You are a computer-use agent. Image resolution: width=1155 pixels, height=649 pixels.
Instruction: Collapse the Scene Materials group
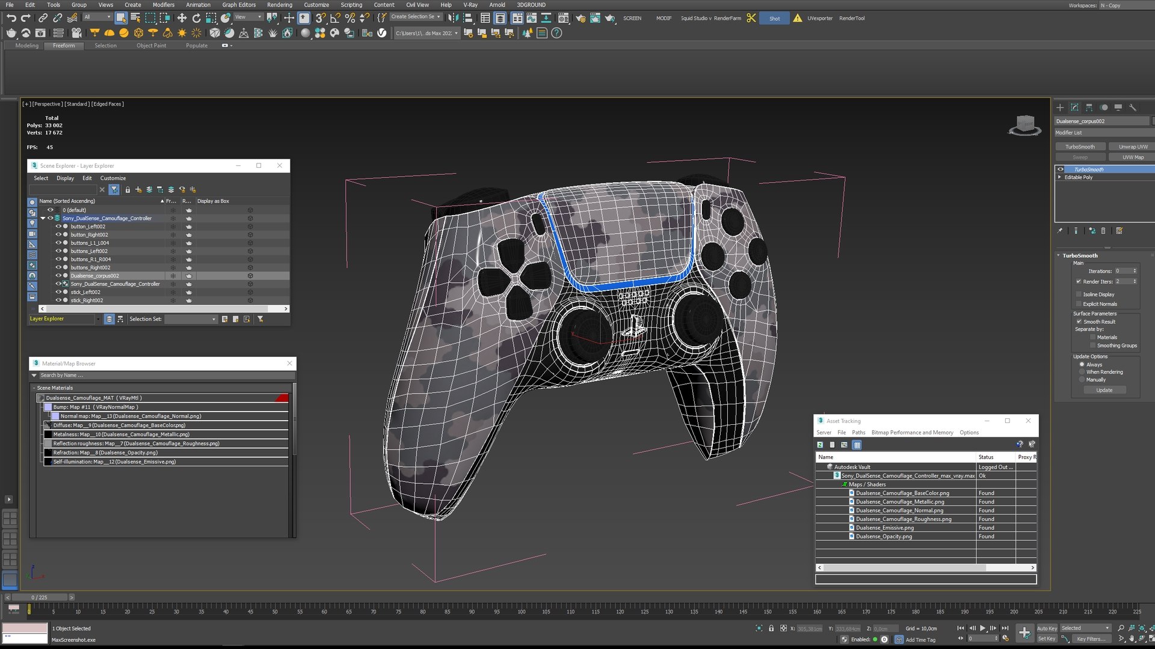pyautogui.click(x=34, y=388)
